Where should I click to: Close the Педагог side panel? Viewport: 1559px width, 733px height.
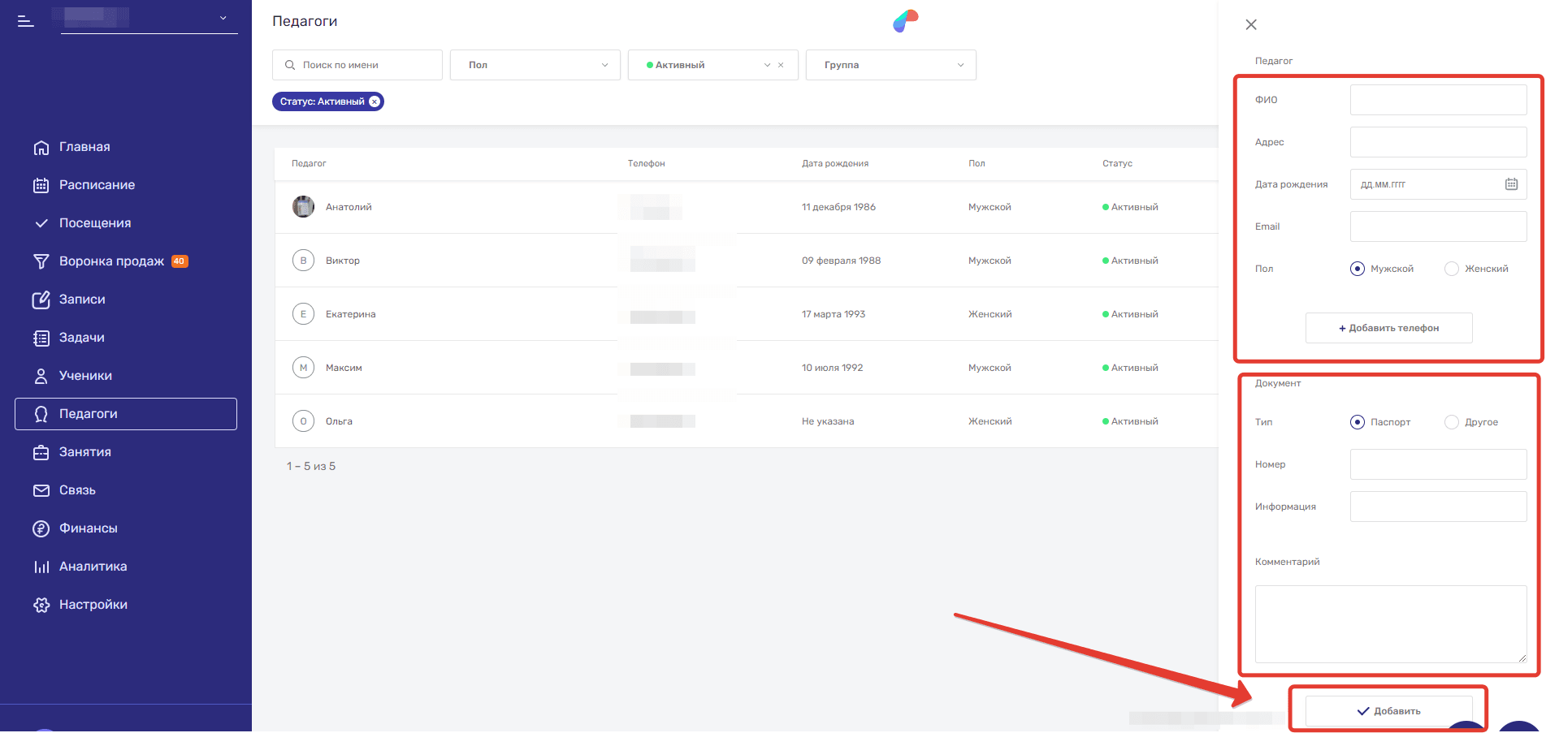pos(1250,25)
